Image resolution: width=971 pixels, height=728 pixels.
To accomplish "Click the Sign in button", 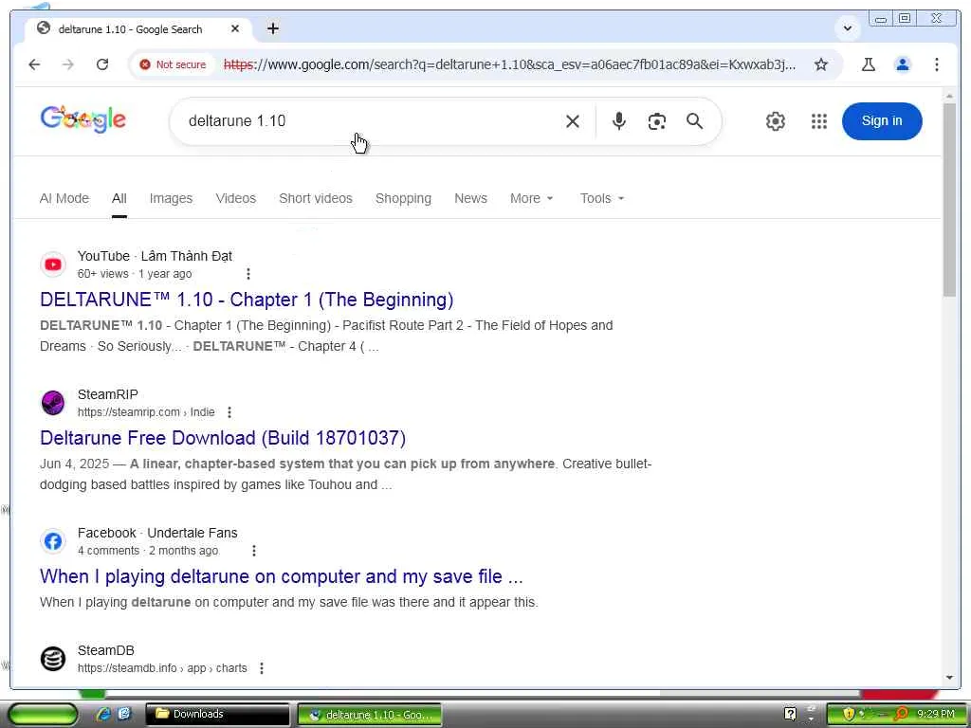I will (x=882, y=121).
